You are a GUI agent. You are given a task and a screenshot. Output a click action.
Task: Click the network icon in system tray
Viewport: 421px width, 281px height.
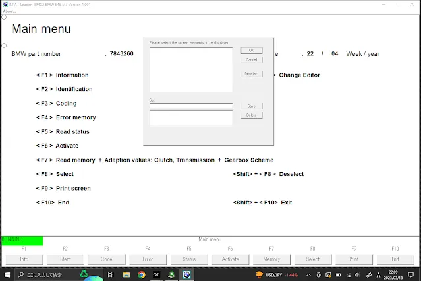click(x=349, y=275)
